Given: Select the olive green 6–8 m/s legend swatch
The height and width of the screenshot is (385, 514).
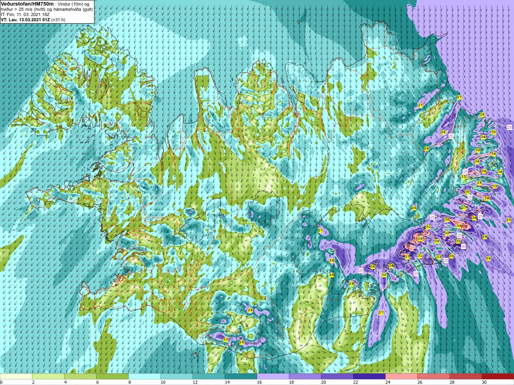Looking at the screenshot, I should (x=112, y=377).
